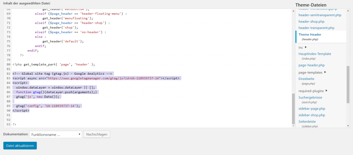Click get_header('shop') line 72
The height and width of the screenshot is (155, 353).
pos(60,28)
